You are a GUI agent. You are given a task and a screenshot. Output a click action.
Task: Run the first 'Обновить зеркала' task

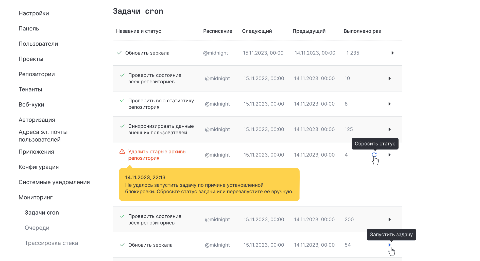pyautogui.click(x=392, y=53)
